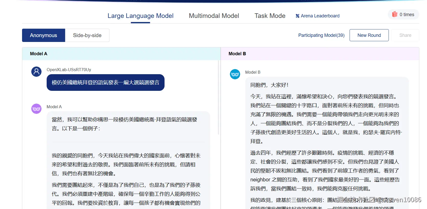Switch to the Multimodal Model tab
Image resolution: width=427 pixels, height=209 pixels.
tap(214, 16)
